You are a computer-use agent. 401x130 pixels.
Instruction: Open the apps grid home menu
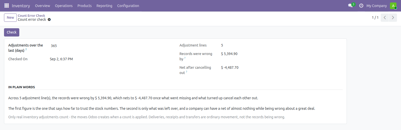[7, 5]
